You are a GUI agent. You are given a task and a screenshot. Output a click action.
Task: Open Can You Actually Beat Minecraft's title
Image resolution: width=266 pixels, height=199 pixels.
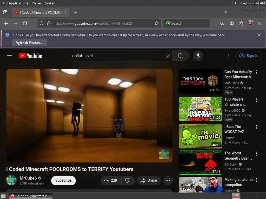239,74
